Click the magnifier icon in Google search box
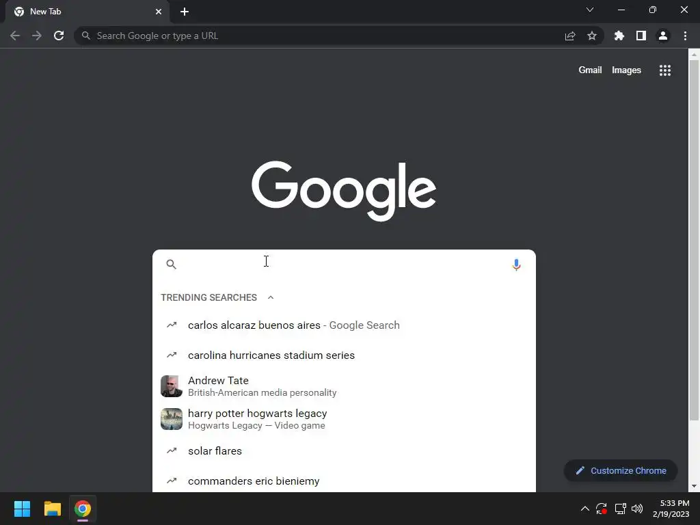 coord(171,265)
